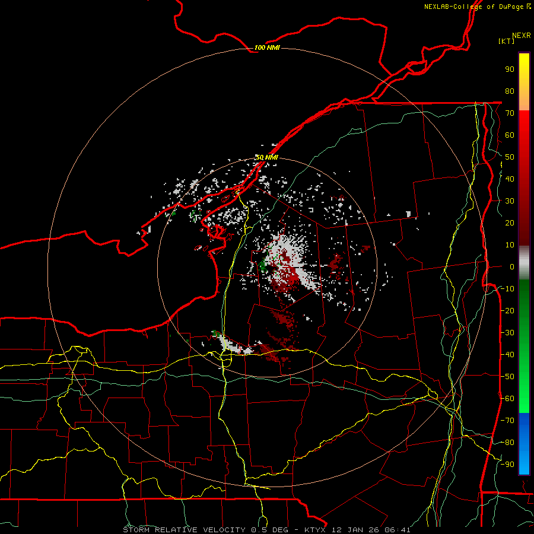Viewport: 534px width, 534px height.
Task: Click the 50 NMI range ring label
Action: [267, 157]
